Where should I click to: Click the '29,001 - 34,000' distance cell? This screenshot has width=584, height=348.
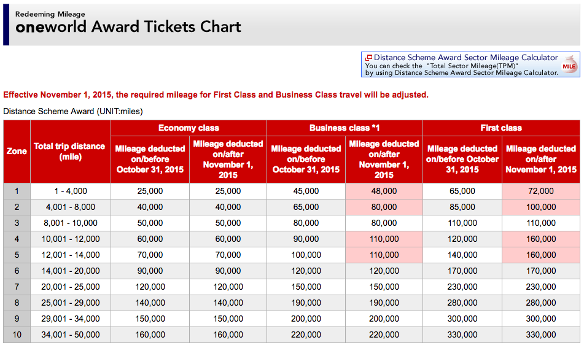pyautogui.click(x=71, y=319)
